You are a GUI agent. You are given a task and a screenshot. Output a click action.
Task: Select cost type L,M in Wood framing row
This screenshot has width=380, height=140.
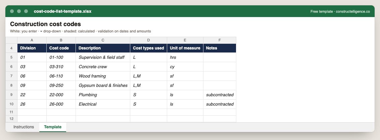point(149,76)
